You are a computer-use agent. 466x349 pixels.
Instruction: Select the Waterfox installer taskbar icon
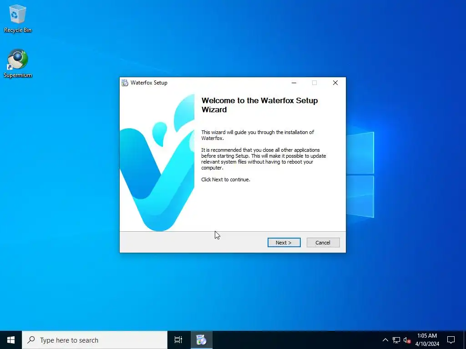click(x=201, y=340)
